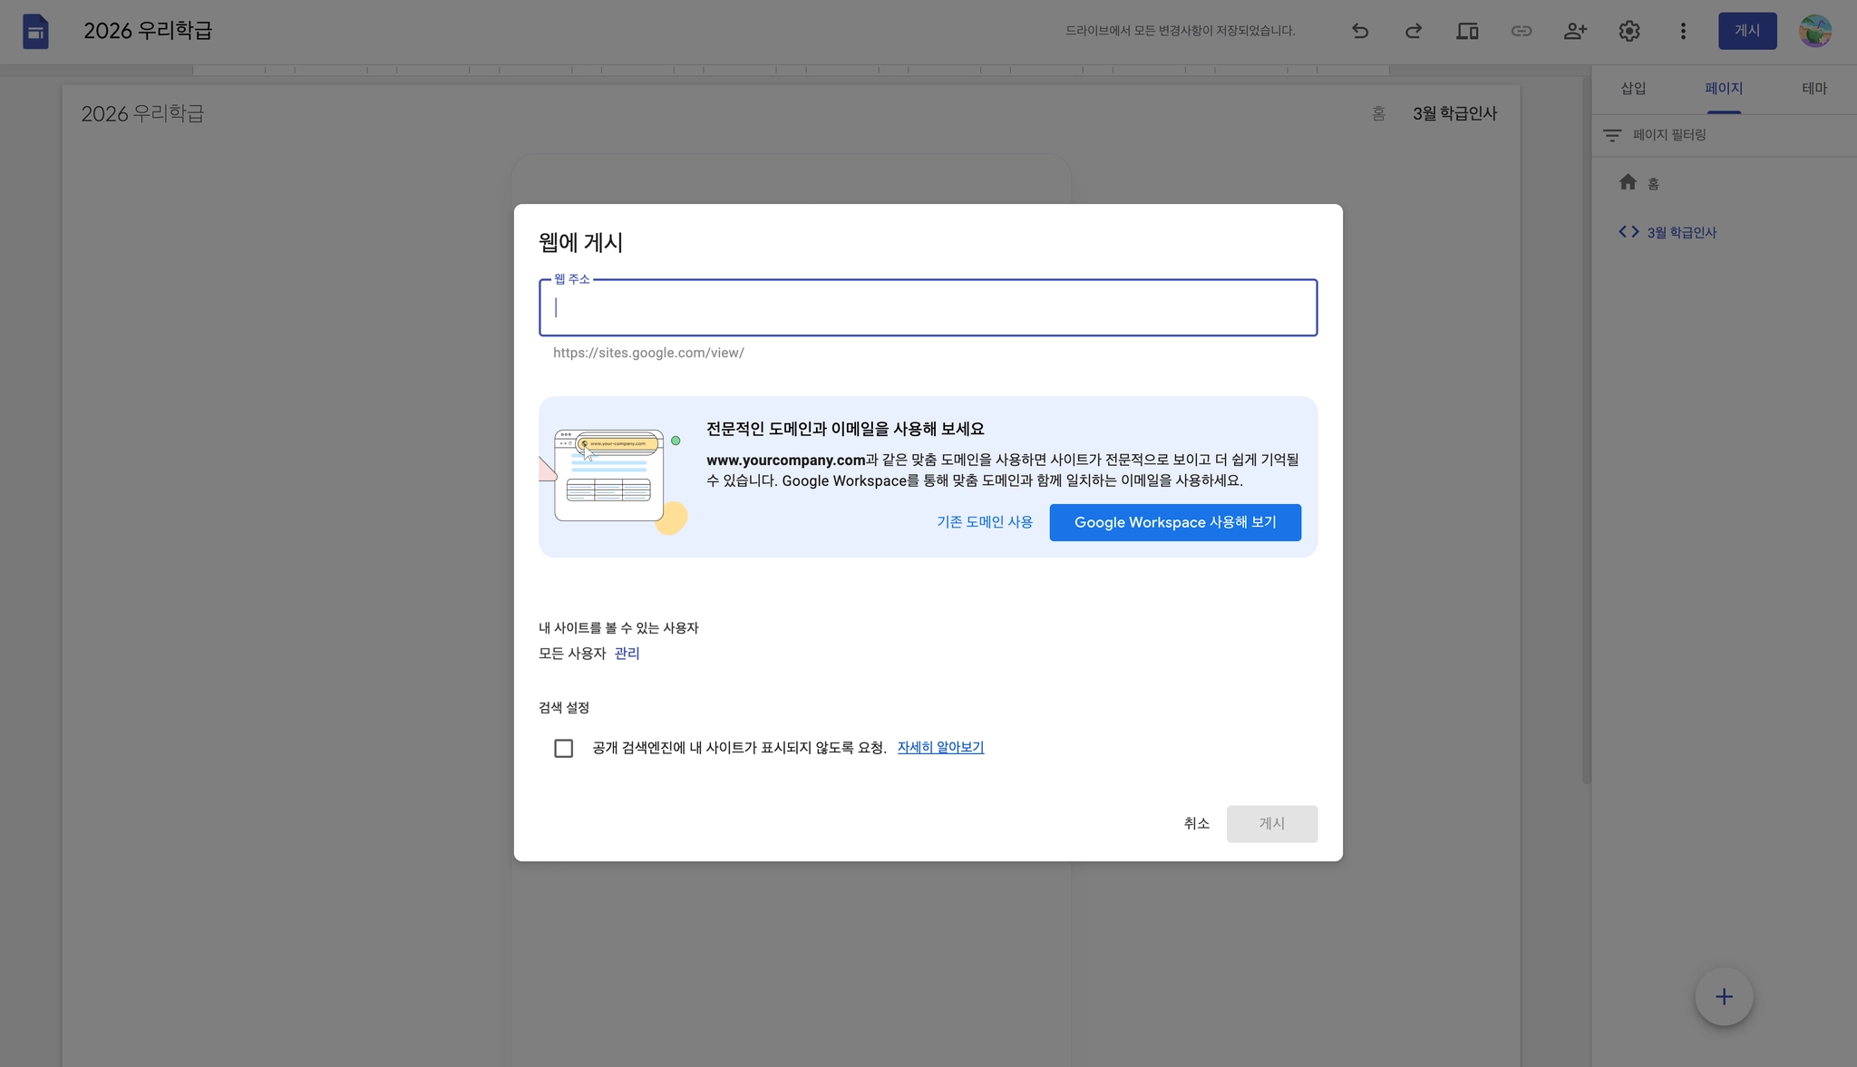
Task: Open the settings gear icon
Action: (1629, 32)
